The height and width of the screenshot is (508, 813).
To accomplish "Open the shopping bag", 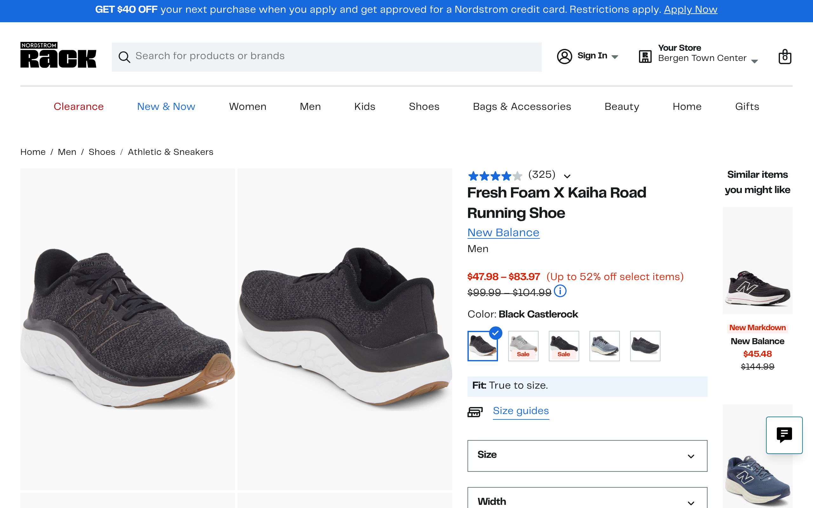I will pyautogui.click(x=785, y=57).
